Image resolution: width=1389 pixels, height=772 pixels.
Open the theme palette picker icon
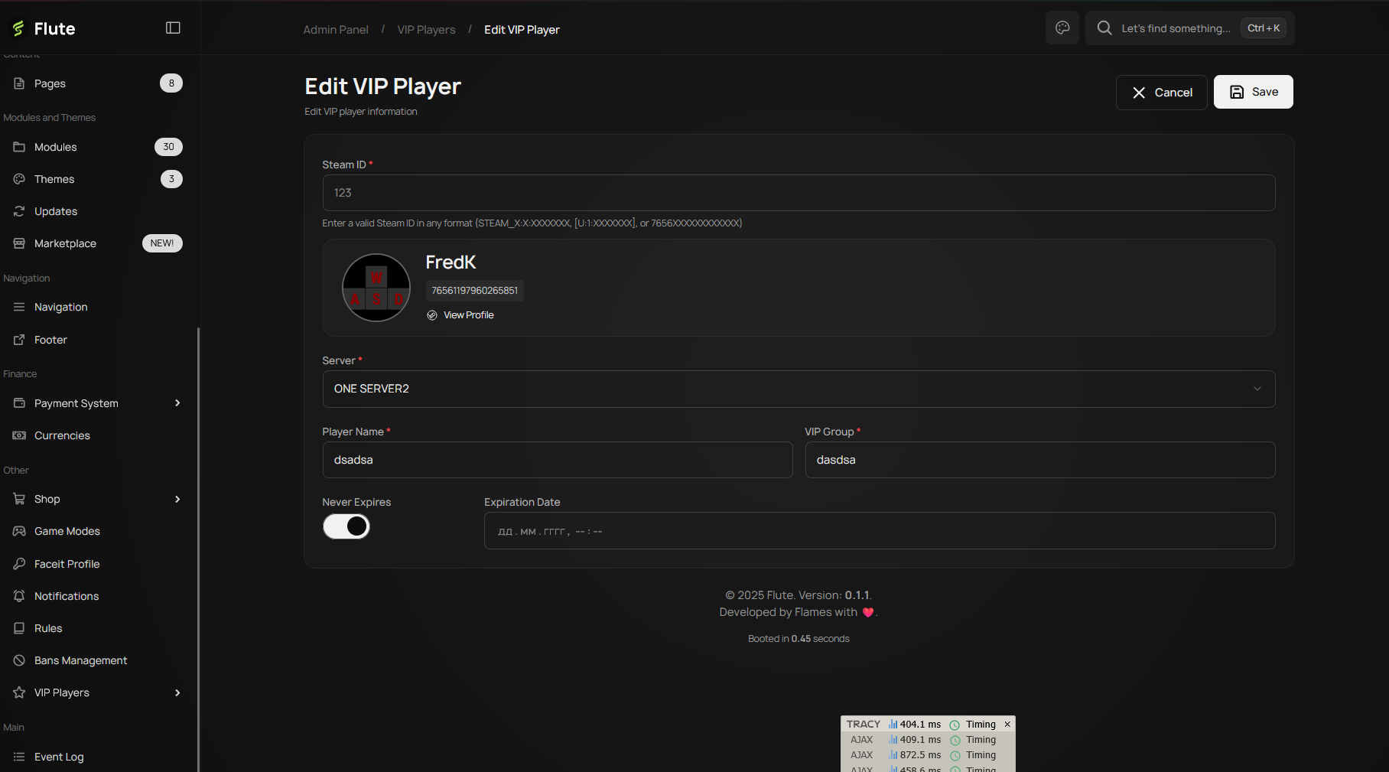[1062, 28]
